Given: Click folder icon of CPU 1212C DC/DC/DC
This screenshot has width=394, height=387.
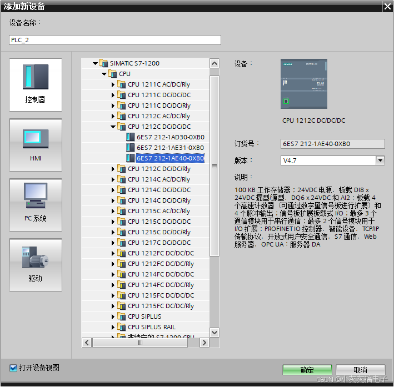Looking at the screenshot, I should tap(121, 127).
